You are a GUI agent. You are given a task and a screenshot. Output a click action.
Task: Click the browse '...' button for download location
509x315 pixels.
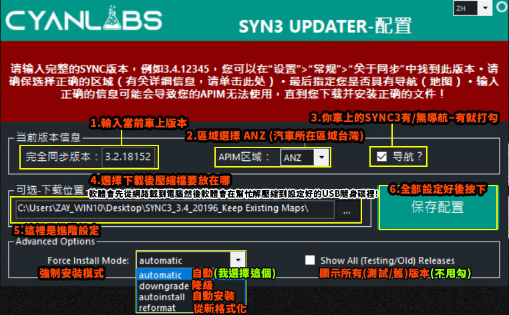click(x=347, y=212)
